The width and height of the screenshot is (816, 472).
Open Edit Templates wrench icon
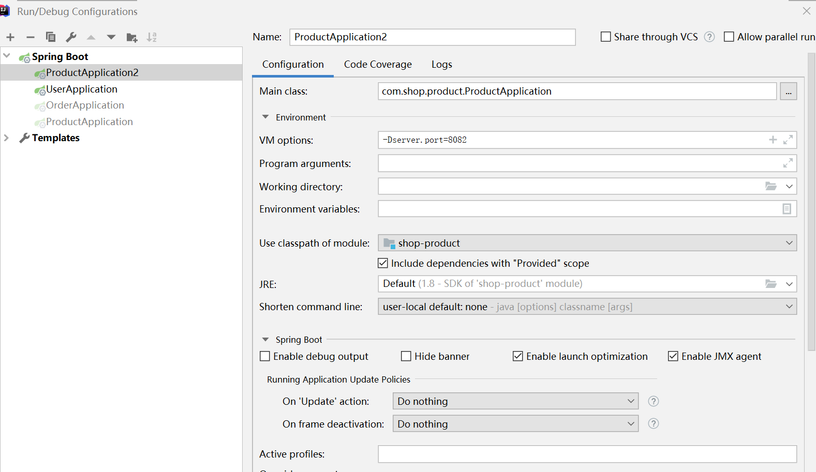pos(71,37)
